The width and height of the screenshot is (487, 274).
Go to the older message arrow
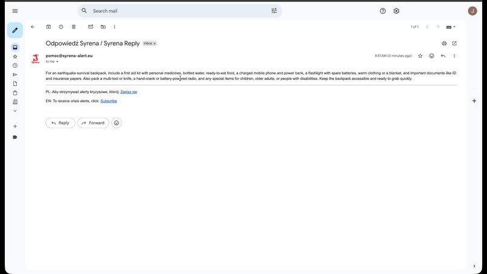click(438, 27)
